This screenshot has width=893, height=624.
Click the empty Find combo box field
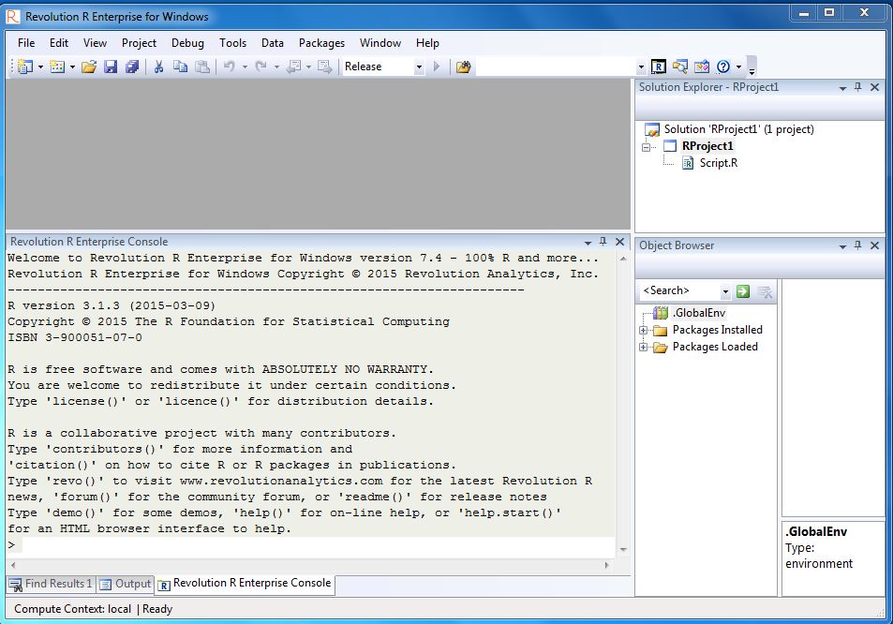556,67
